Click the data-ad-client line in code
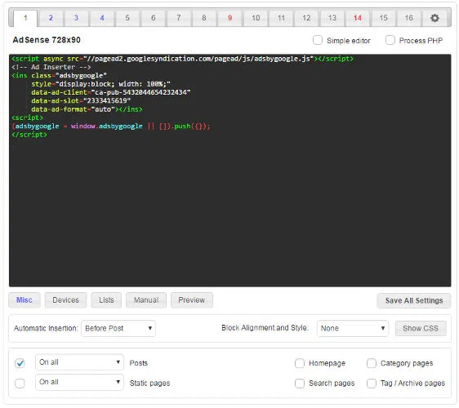The height and width of the screenshot is (408, 459). coord(110,92)
